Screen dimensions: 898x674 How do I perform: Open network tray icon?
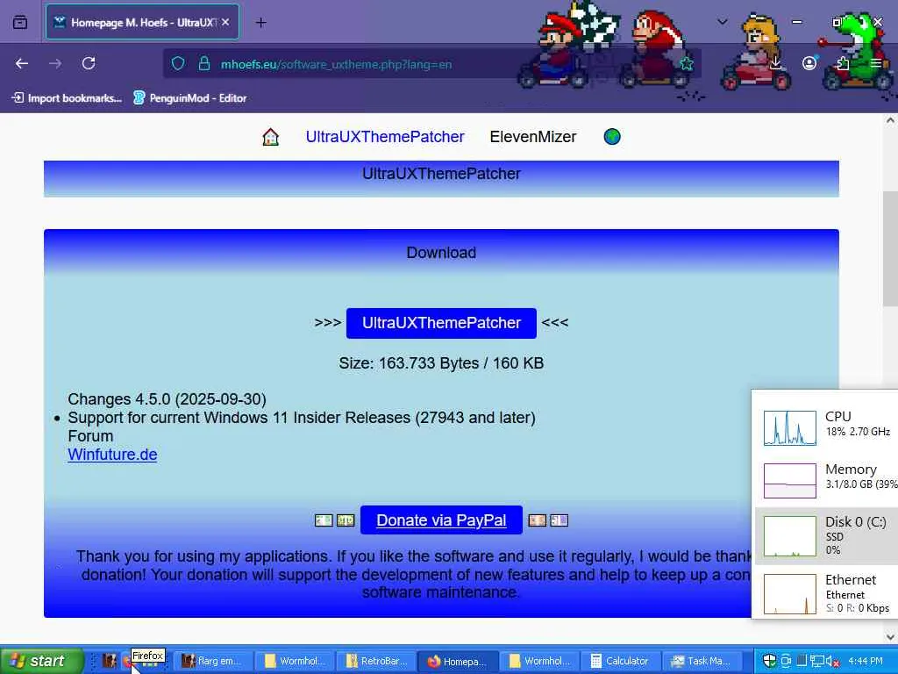coord(816,661)
